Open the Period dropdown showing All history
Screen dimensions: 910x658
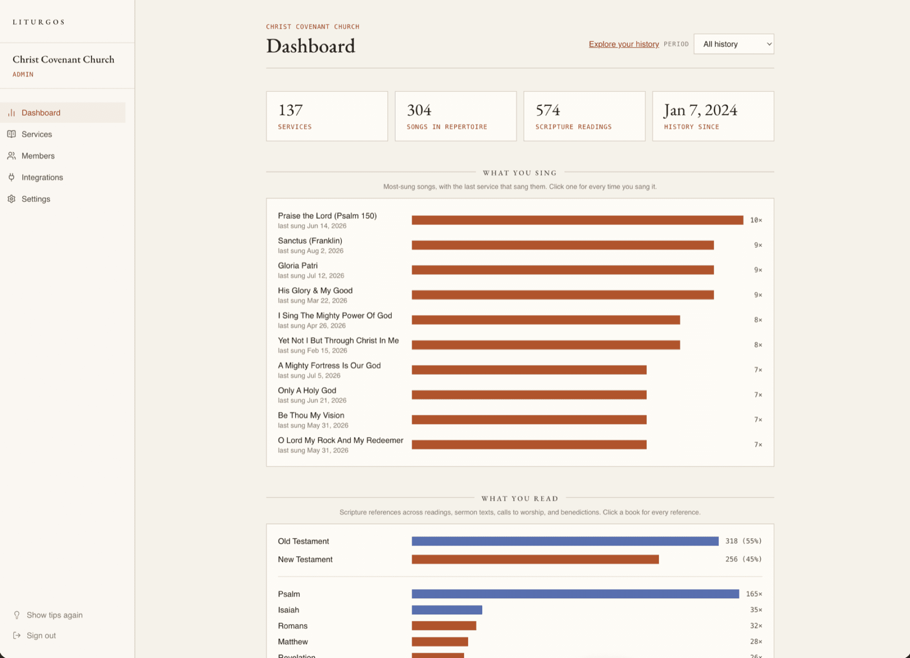tap(733, 44)
